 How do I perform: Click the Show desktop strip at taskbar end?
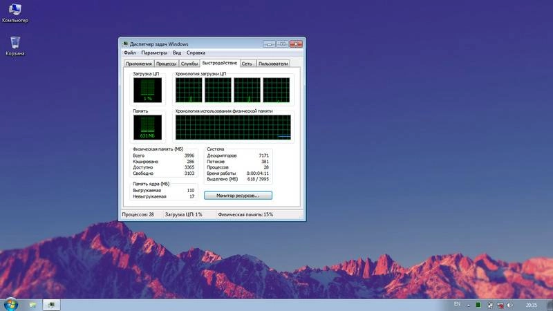(x=550, y=305)
